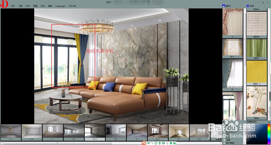Open the 工具 menu
The width and height of the screenshot is (271, 145).
click(x=20, y=6)
